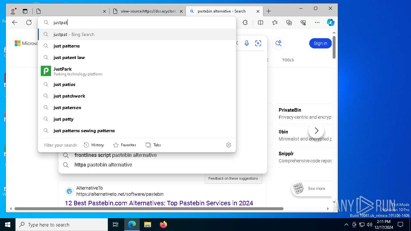The width and height of the screenshot is (411, 231).
Task: Open the 0bin card
Action: (x=303, y=135)
